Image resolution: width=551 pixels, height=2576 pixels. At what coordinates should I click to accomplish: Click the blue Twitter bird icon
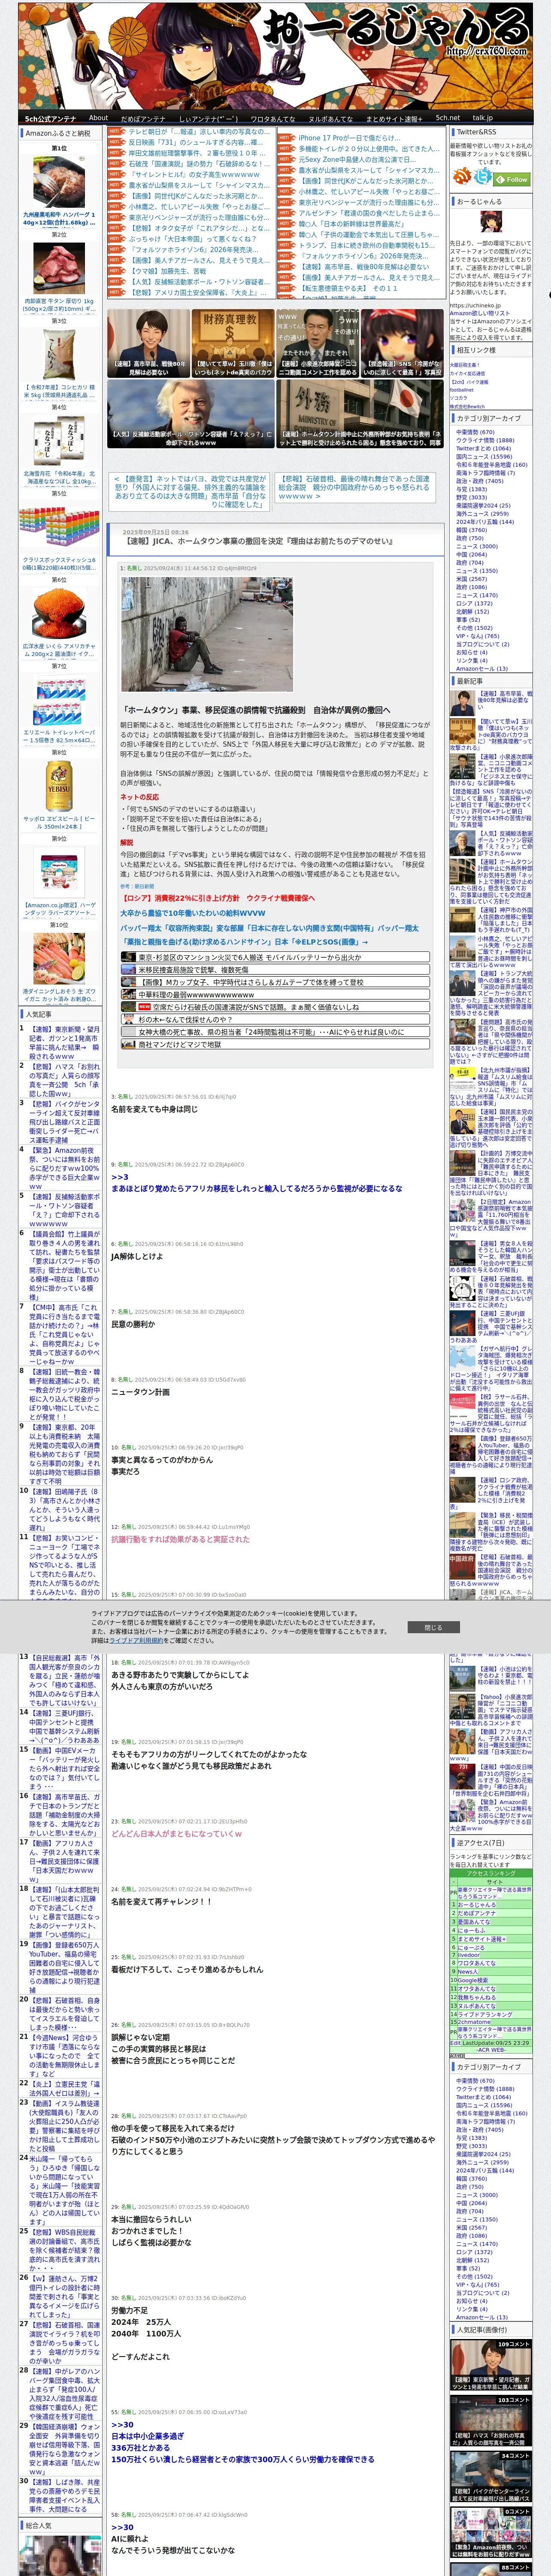tap(483, 177)
